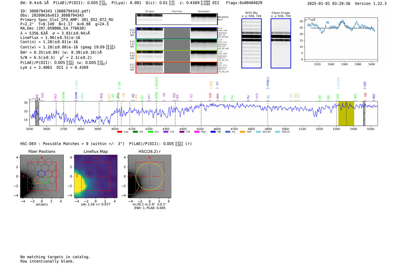
Task: Click the Row intentionally blank text
Action: [x=47, y=261]
